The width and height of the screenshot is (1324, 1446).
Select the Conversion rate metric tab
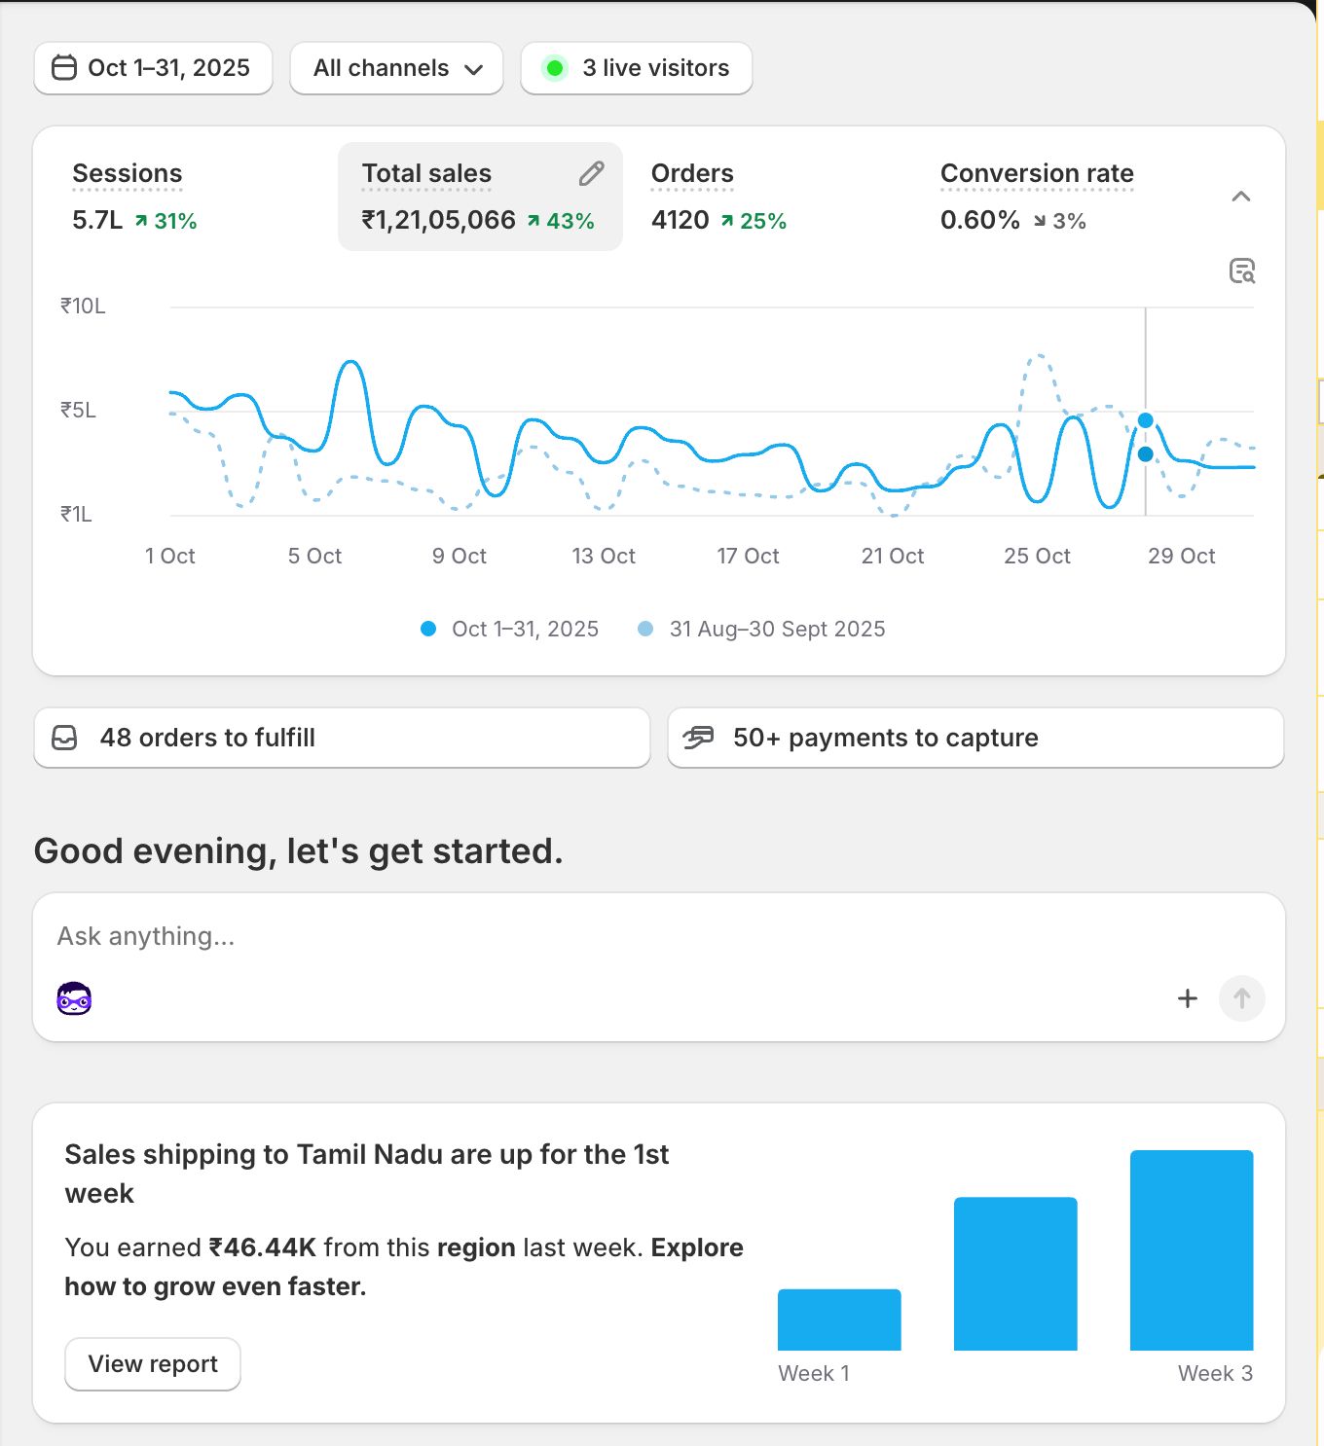1036,197
